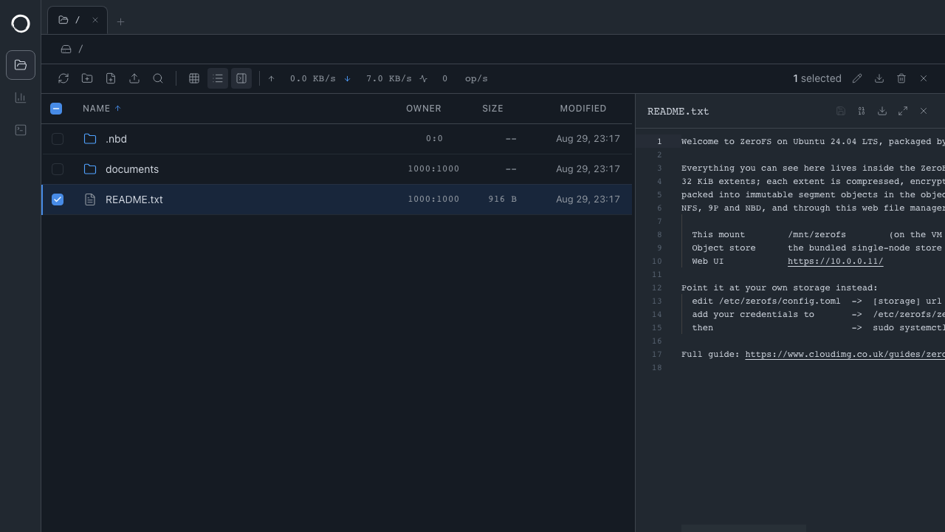Screen dimensions: 945x532
Task: Delete the selected file
Action: click(901, 78)
